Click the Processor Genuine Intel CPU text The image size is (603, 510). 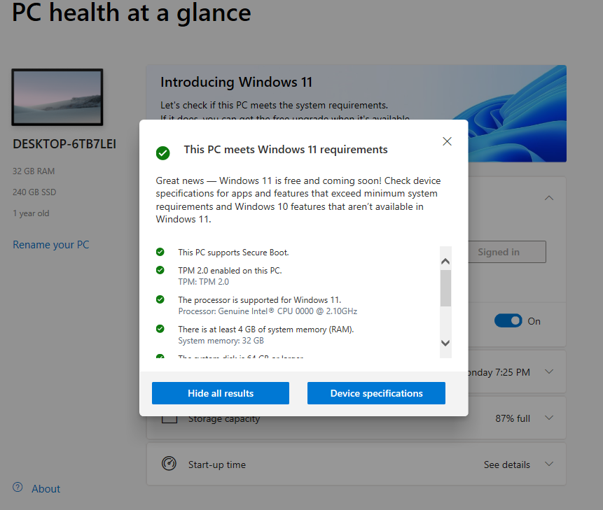point(268,311)
